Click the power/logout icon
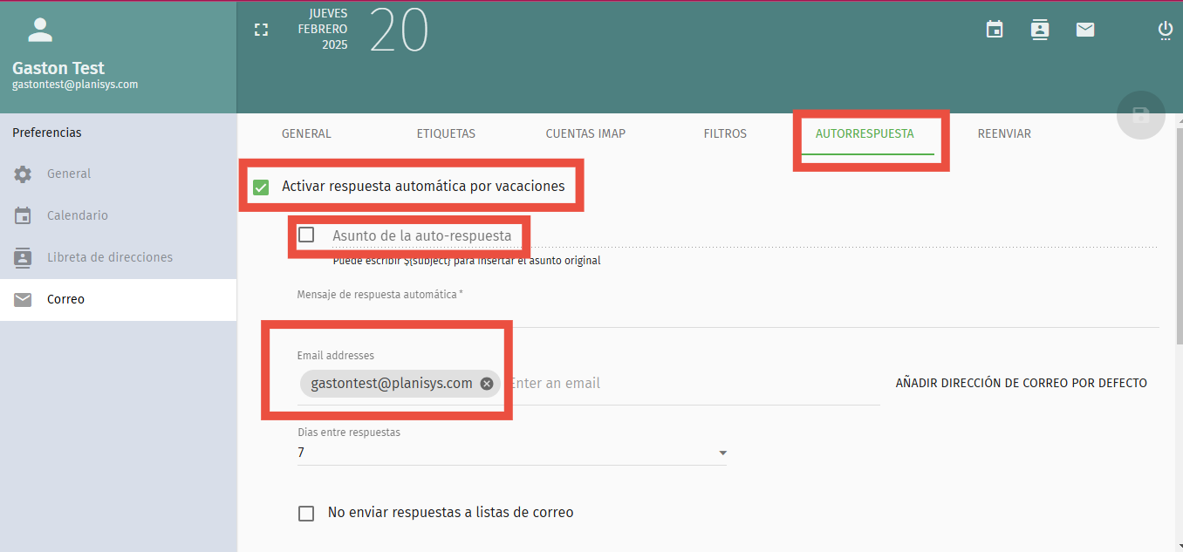Screen dimensions: 1183x552 click(x=1165, y=29)
